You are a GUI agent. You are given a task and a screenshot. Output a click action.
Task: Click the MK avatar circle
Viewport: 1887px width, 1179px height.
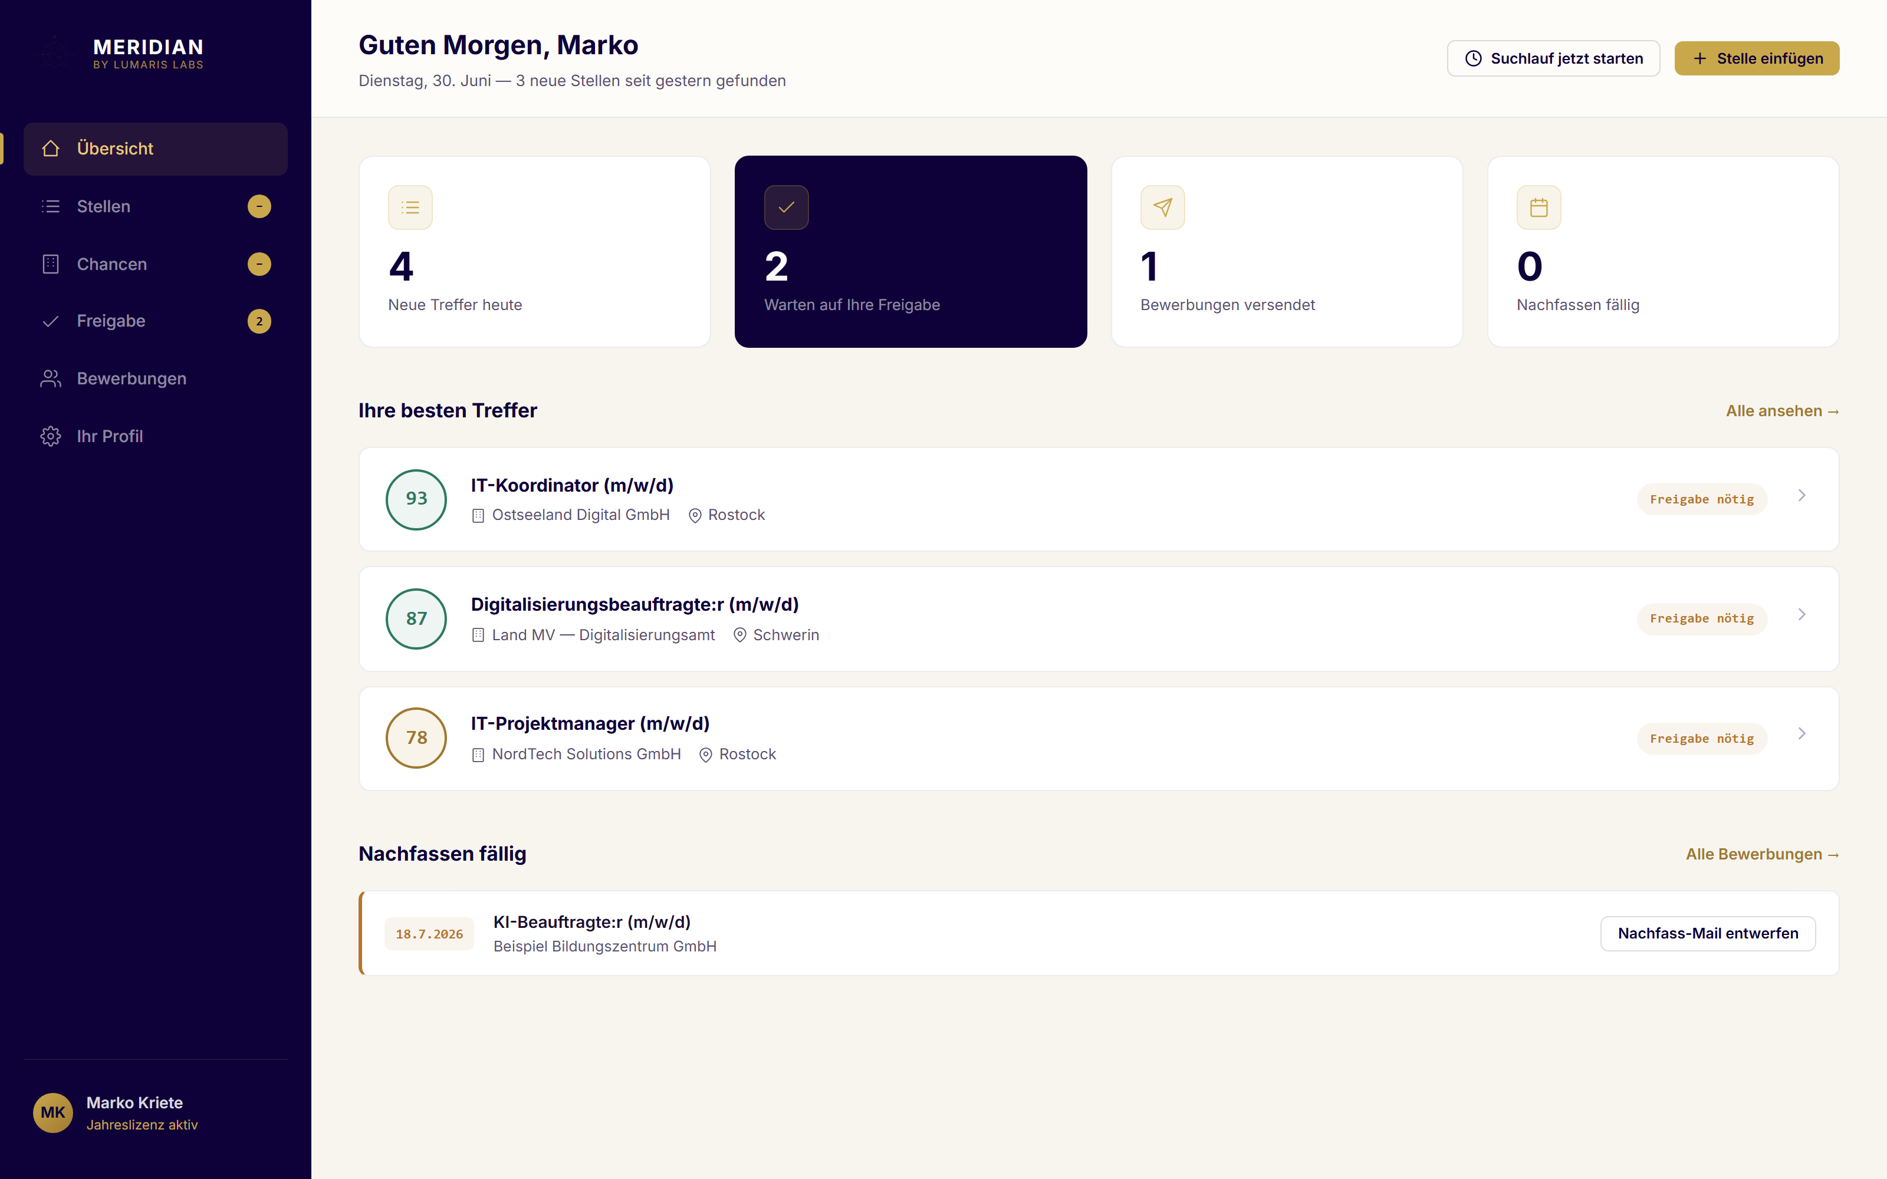click(53, 1113)
